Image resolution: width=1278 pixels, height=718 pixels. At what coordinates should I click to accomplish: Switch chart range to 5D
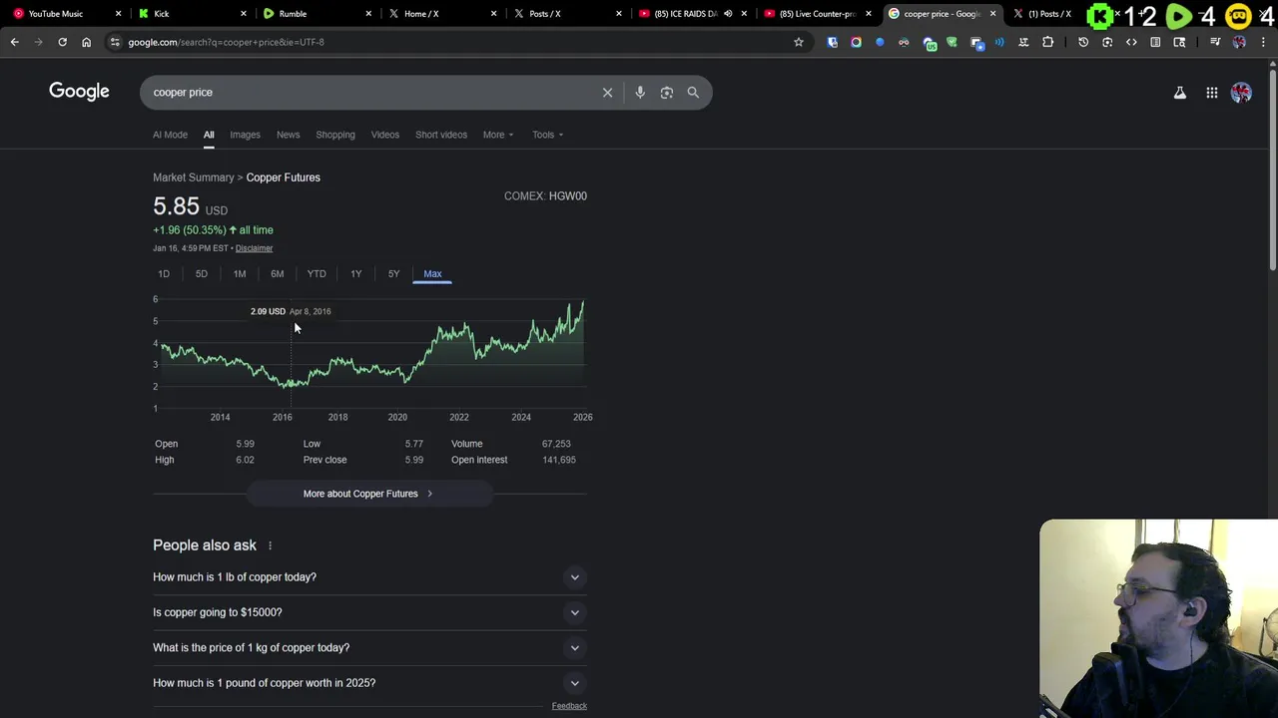[x=202, y=274]
